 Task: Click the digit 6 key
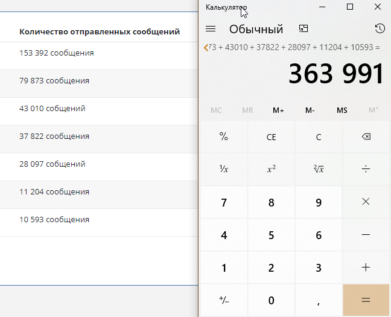click(319, 235)
